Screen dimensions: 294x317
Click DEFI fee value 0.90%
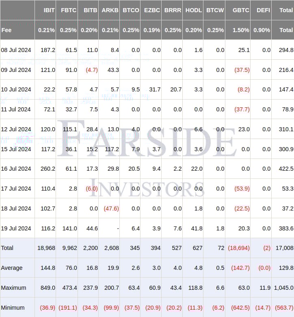[262, 30]
